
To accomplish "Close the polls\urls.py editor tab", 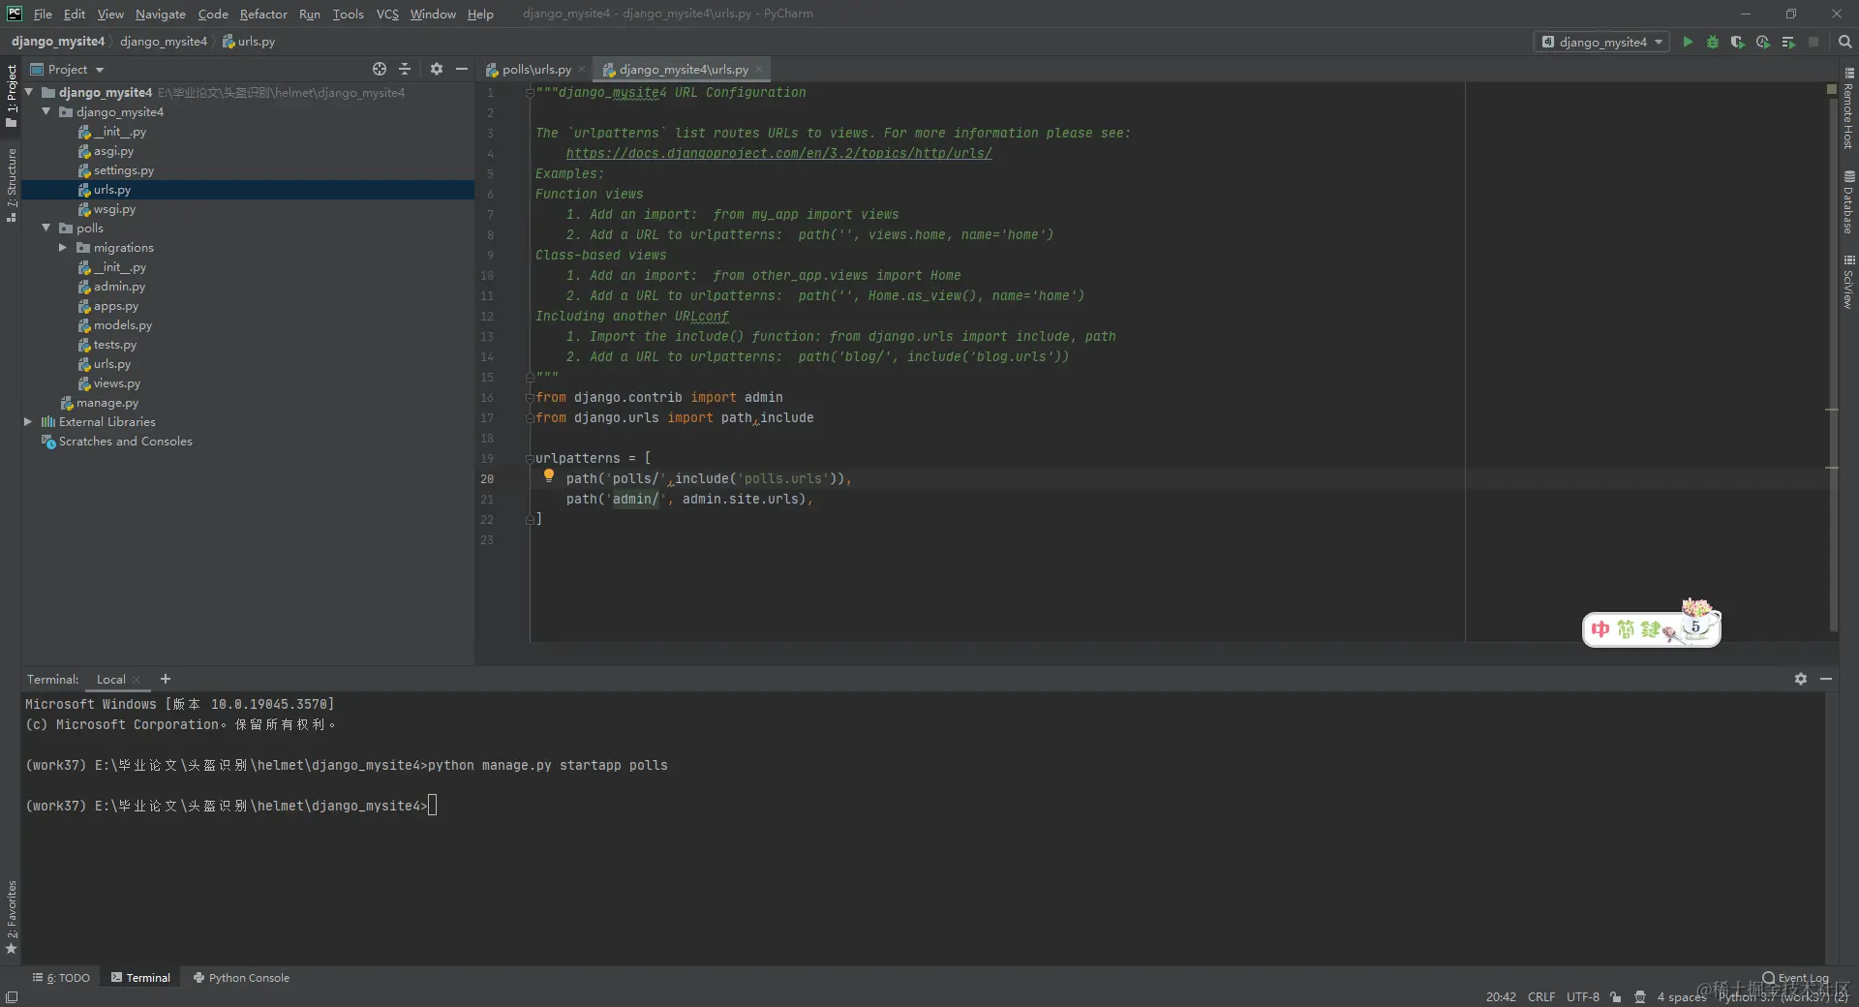I will point(582,69).
